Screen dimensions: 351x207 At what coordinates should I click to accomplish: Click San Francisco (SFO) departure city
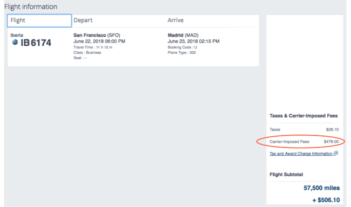[x=97, y=35]
